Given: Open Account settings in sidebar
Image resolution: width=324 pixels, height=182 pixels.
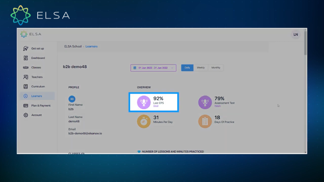Looking at the screenshot, I should coord(37,115).
